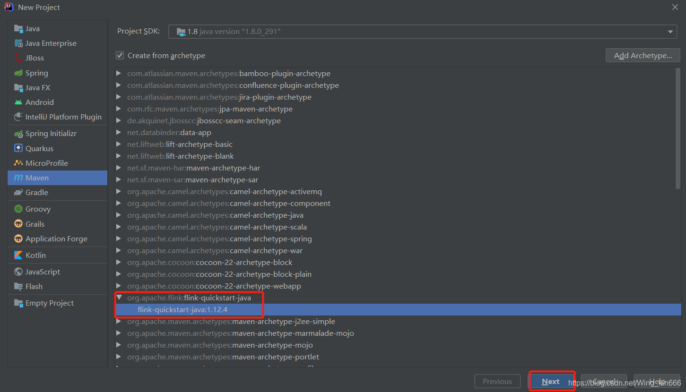Select the camel-archetype-java row
The image size is (686, 392).
click(x=398, y=215)
